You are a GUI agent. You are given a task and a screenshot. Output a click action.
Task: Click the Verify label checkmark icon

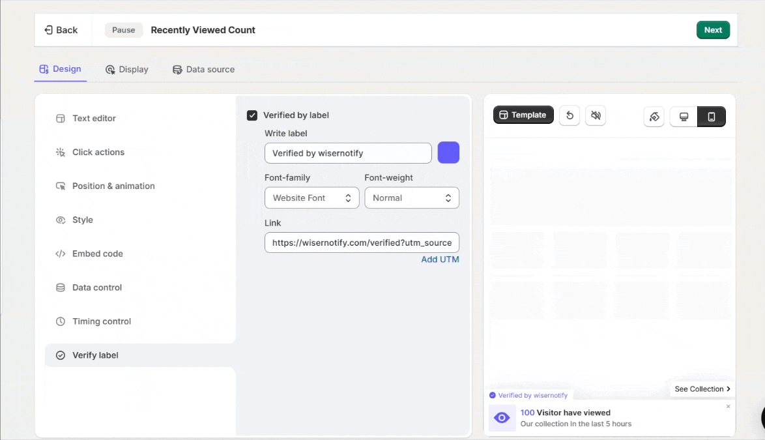tap(61, 356)
